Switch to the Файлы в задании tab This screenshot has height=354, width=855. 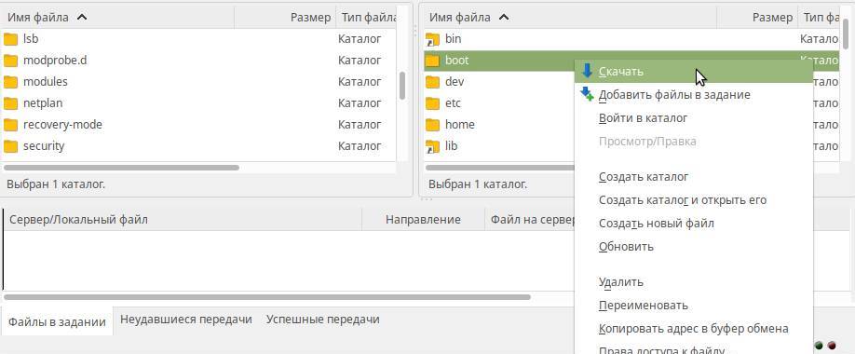(x=57, y=321)
